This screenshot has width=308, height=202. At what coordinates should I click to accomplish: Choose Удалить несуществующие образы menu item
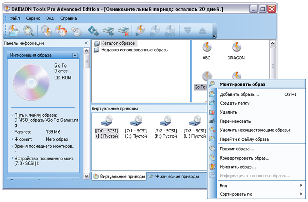pos(257,130)
